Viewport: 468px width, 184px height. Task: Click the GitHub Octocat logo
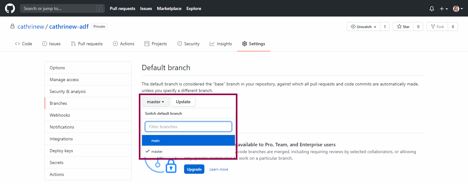[x=10, y=8]
